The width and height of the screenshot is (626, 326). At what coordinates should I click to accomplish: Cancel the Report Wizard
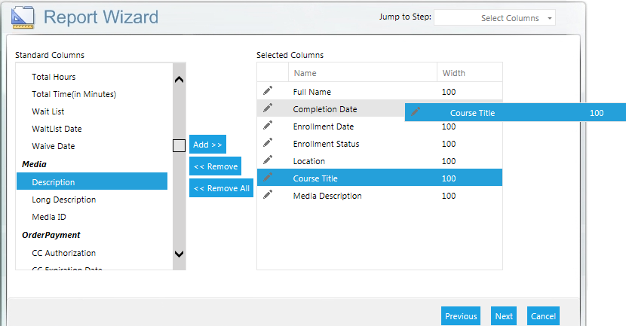point(543,316)
